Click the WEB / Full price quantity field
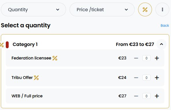The width and height of the screenshot is (171, 110). (x=146, y=96)
